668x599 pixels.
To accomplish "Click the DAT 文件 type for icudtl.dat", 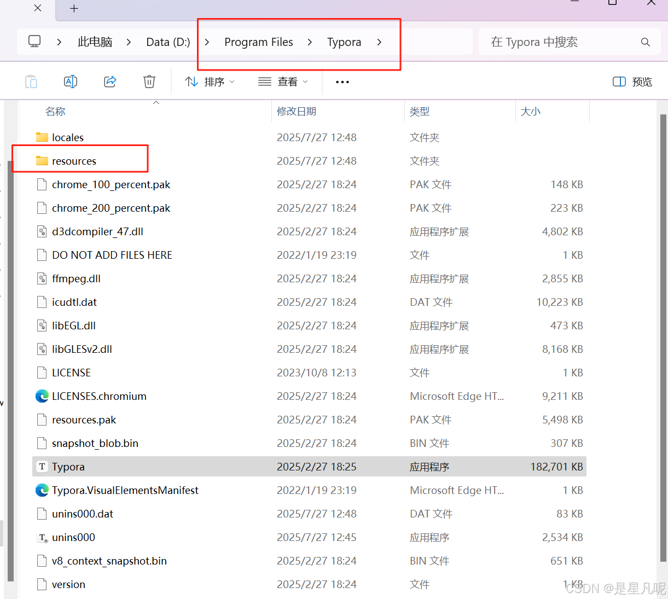I will click(431, 302).
